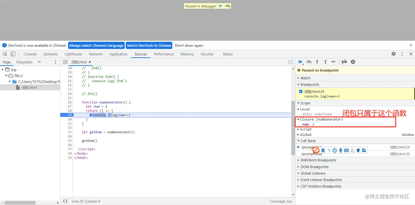415x205 pixels.
Task: Select 闭包.html in the file tree
Action: pos(29,88)
